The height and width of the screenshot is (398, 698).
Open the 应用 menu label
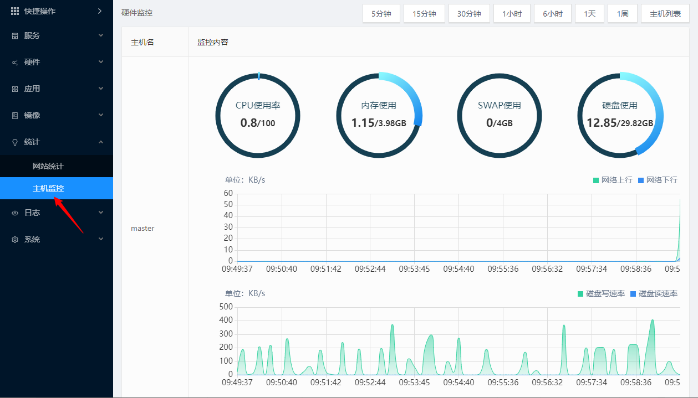32,89
